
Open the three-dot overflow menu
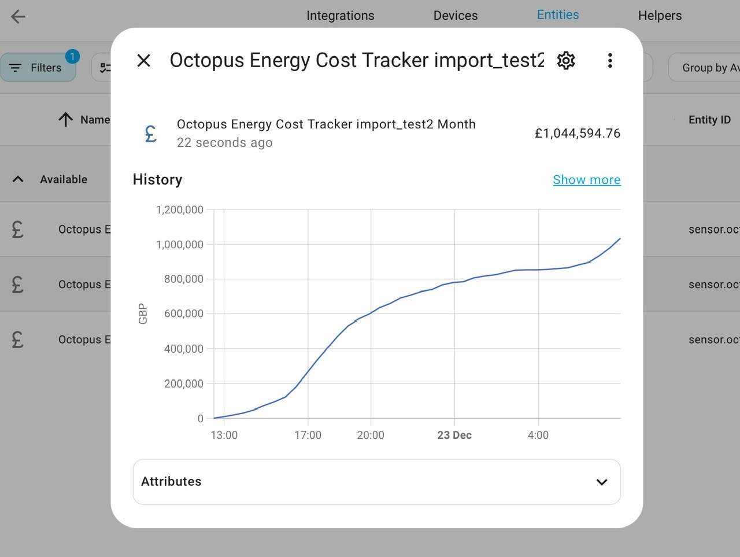click(x=610, y=60)
